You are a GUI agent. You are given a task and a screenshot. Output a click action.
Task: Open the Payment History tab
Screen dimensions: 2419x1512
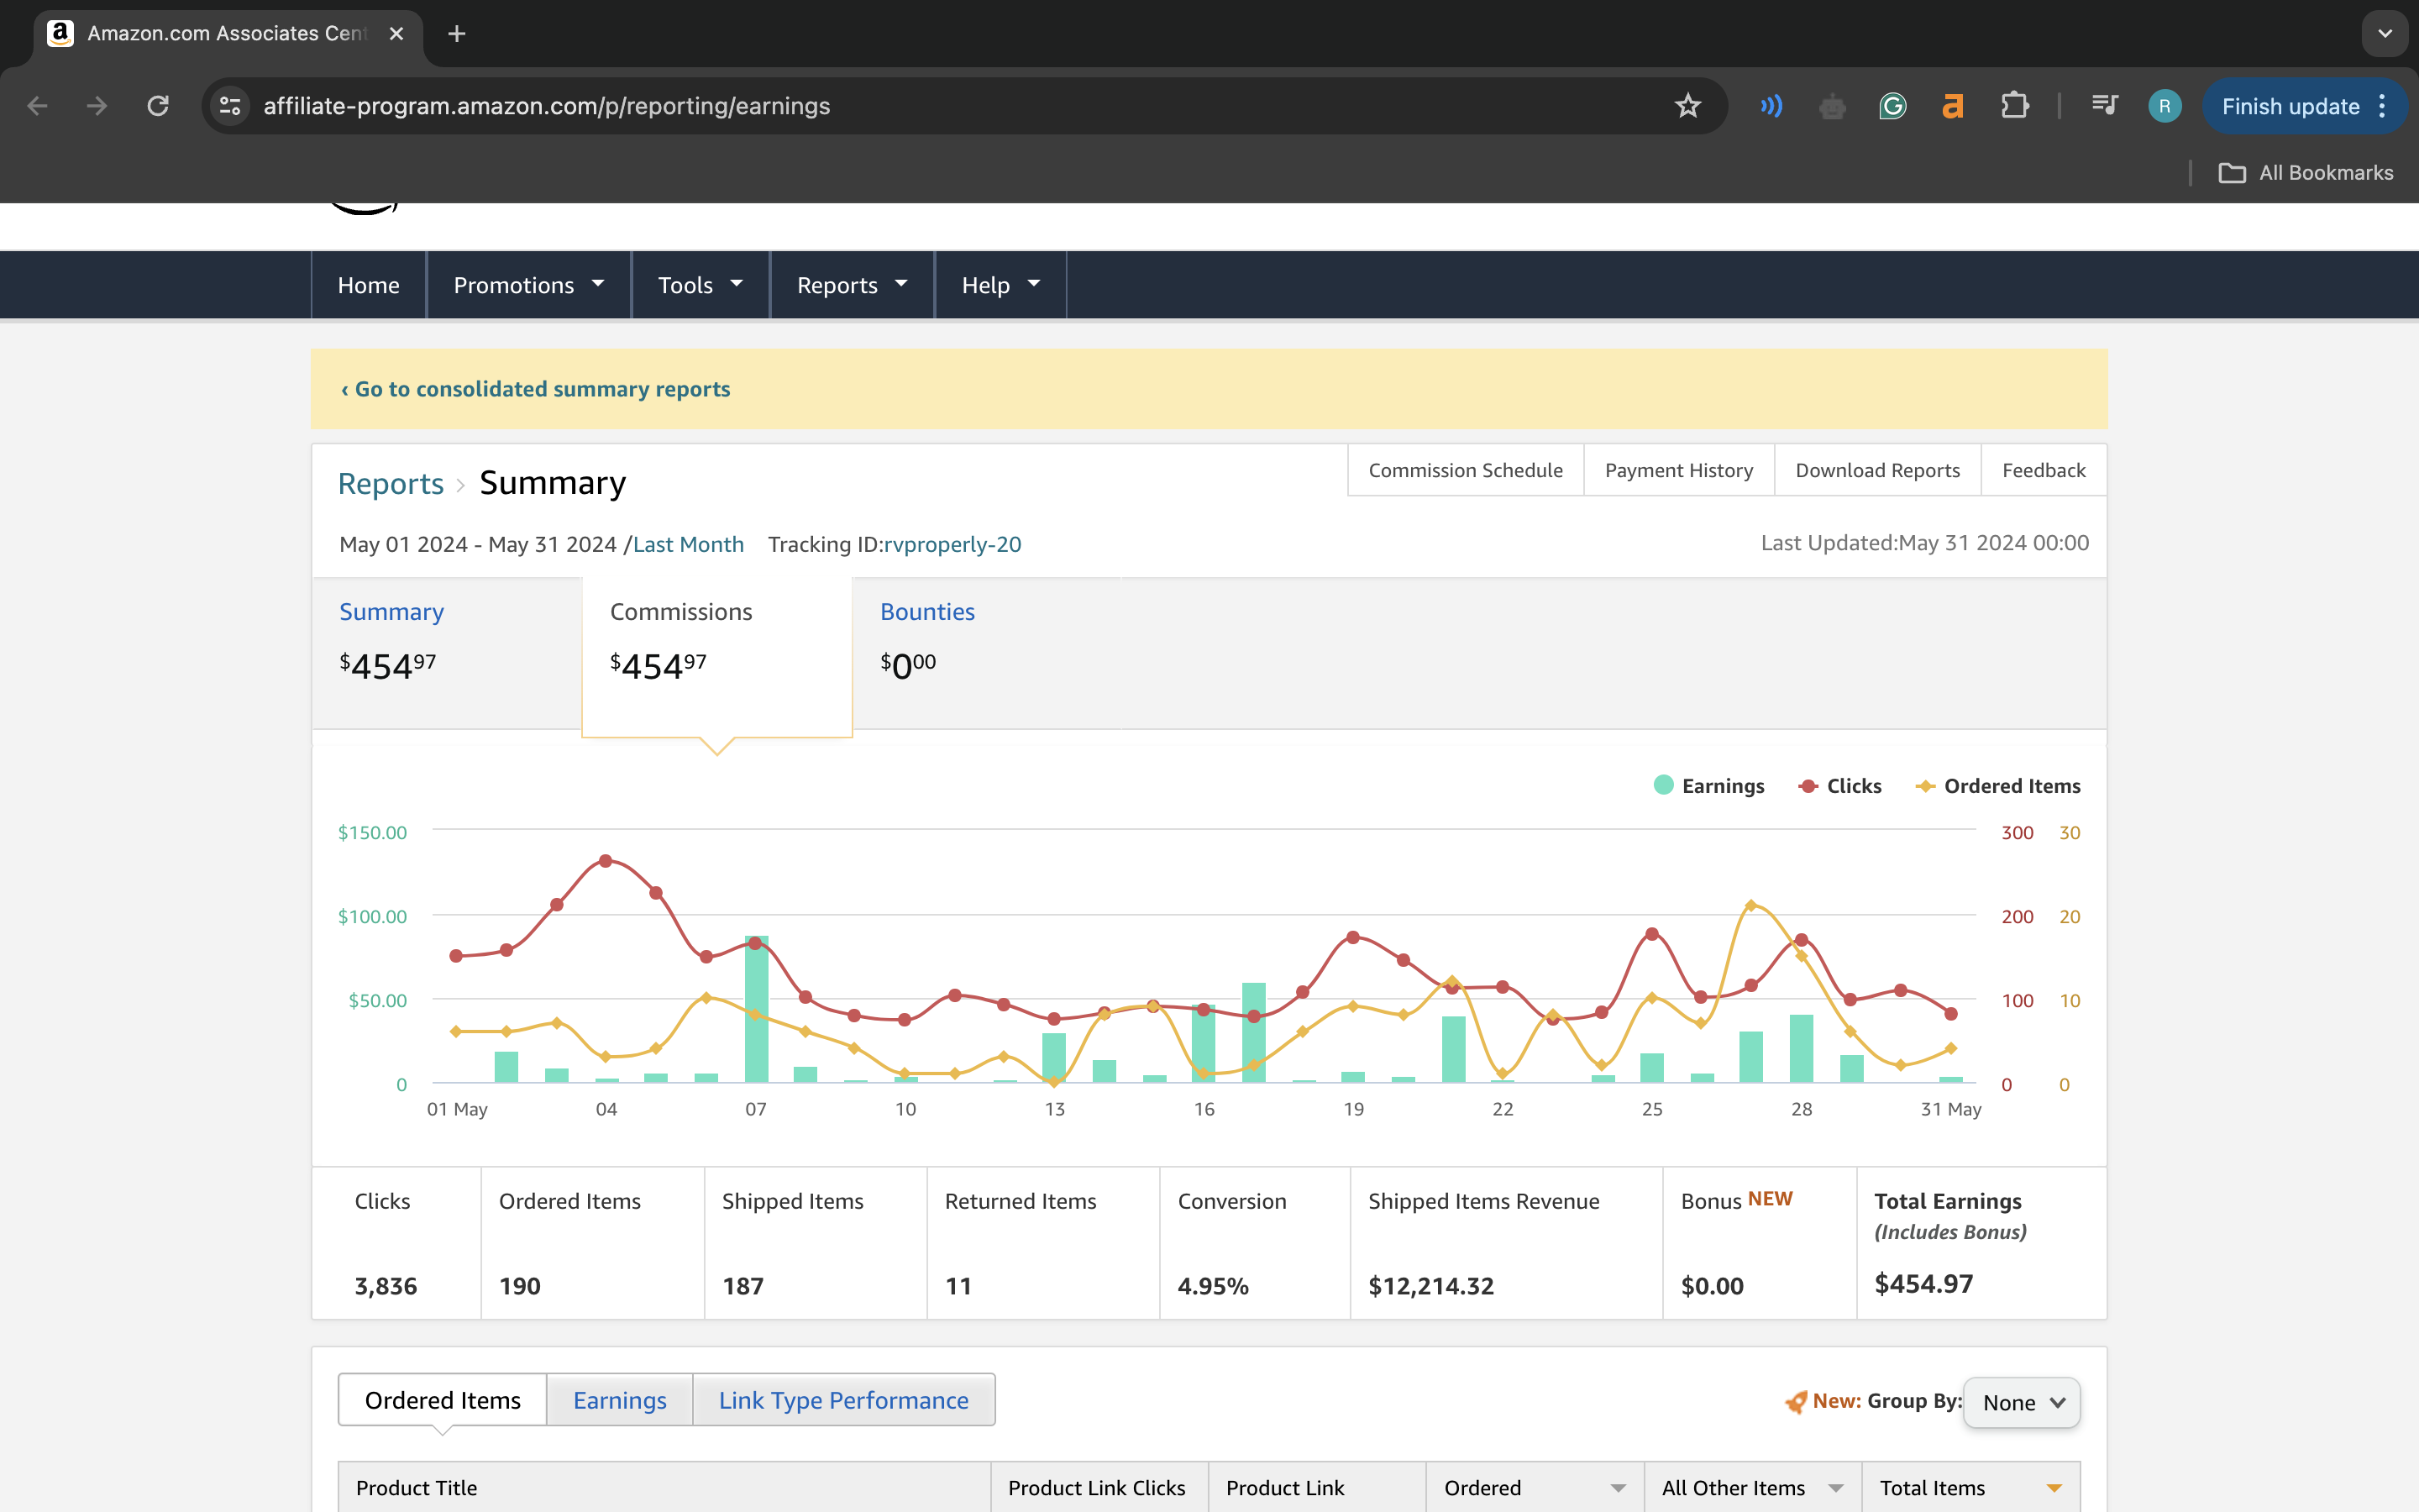[x=1678, y=470]
